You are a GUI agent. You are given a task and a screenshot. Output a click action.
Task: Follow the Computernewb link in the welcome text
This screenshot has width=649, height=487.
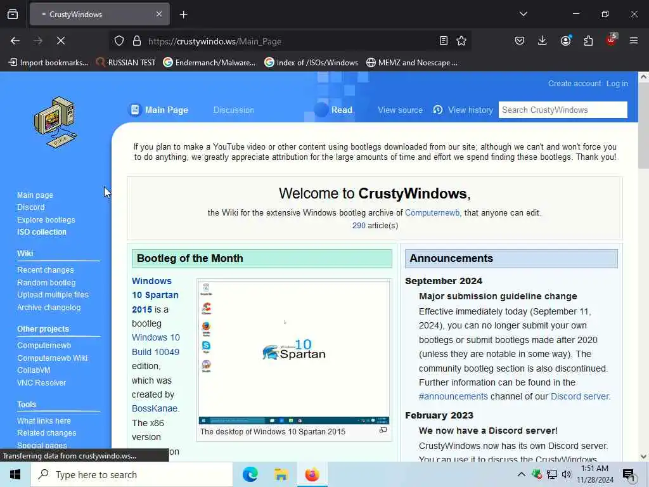[432, 213]
